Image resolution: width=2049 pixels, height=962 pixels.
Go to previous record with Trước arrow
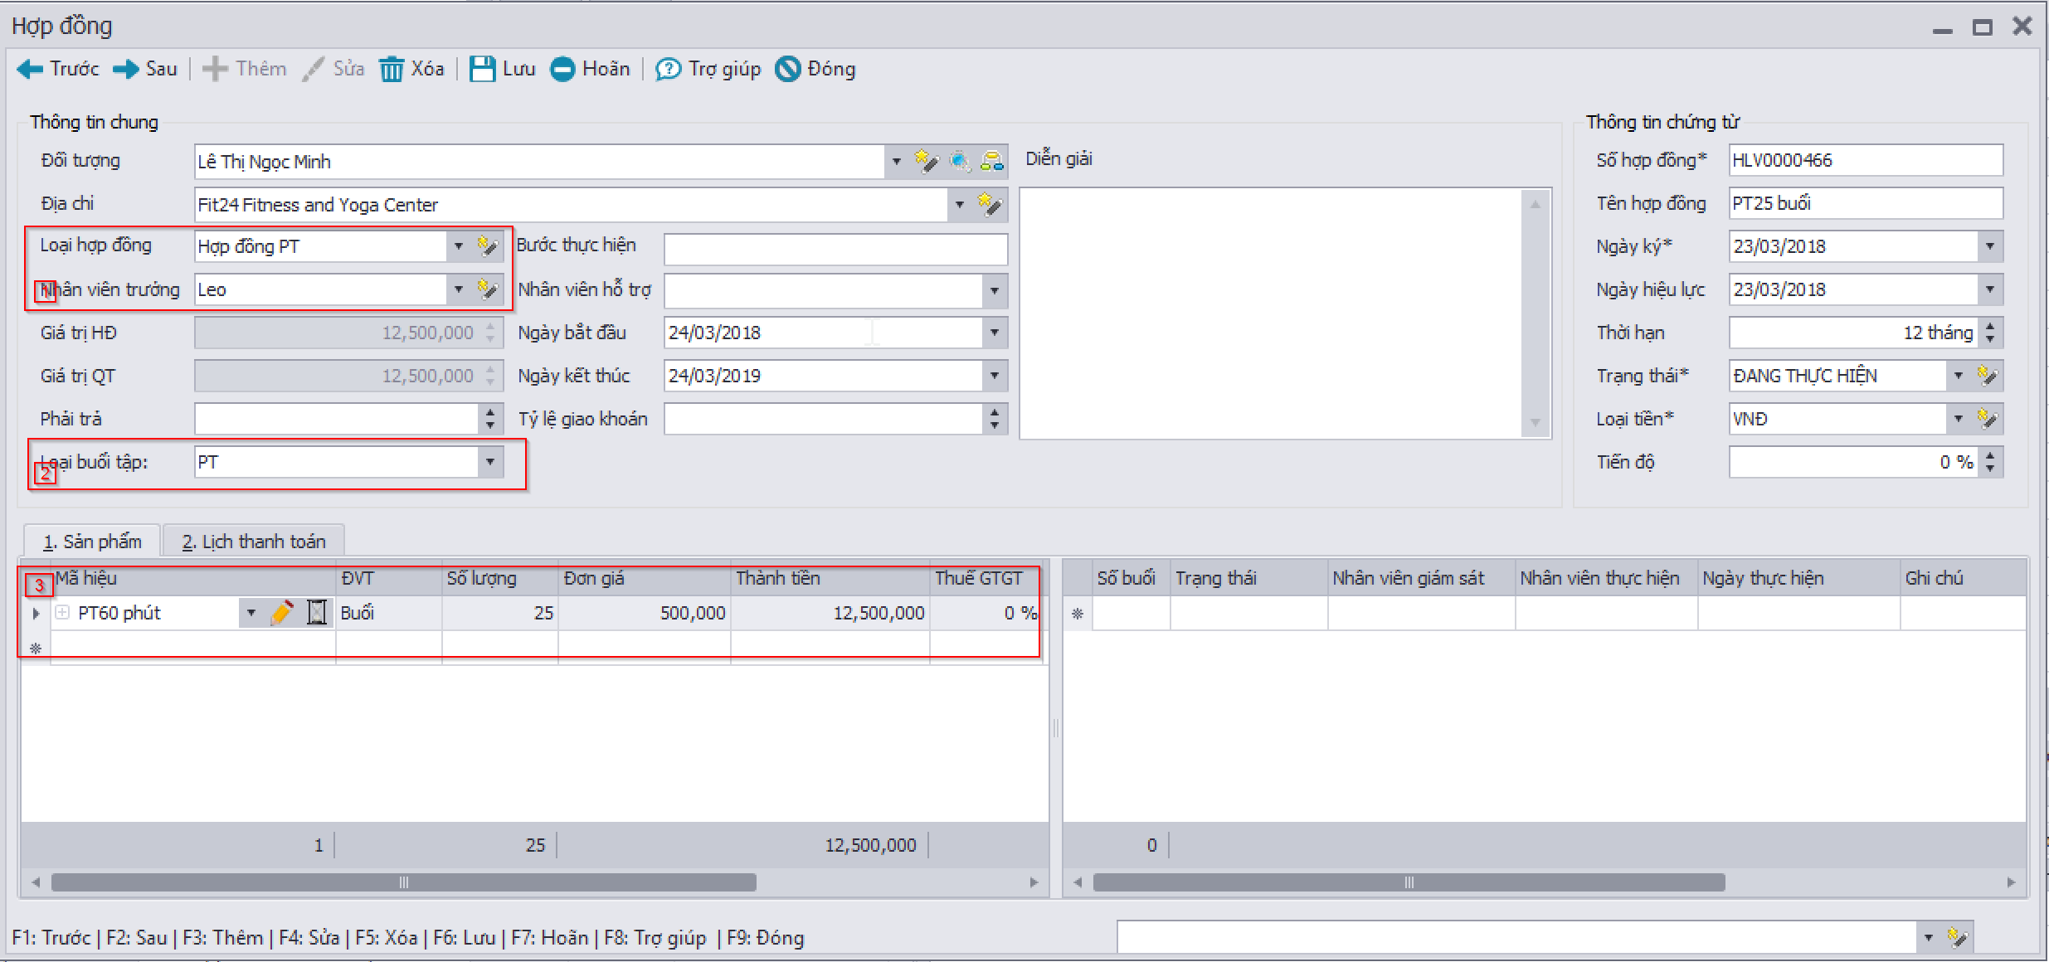click(x=30, y=69)
